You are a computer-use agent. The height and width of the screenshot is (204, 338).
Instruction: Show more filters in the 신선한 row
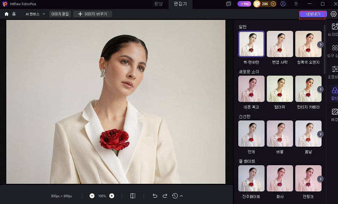click(320, 134)
